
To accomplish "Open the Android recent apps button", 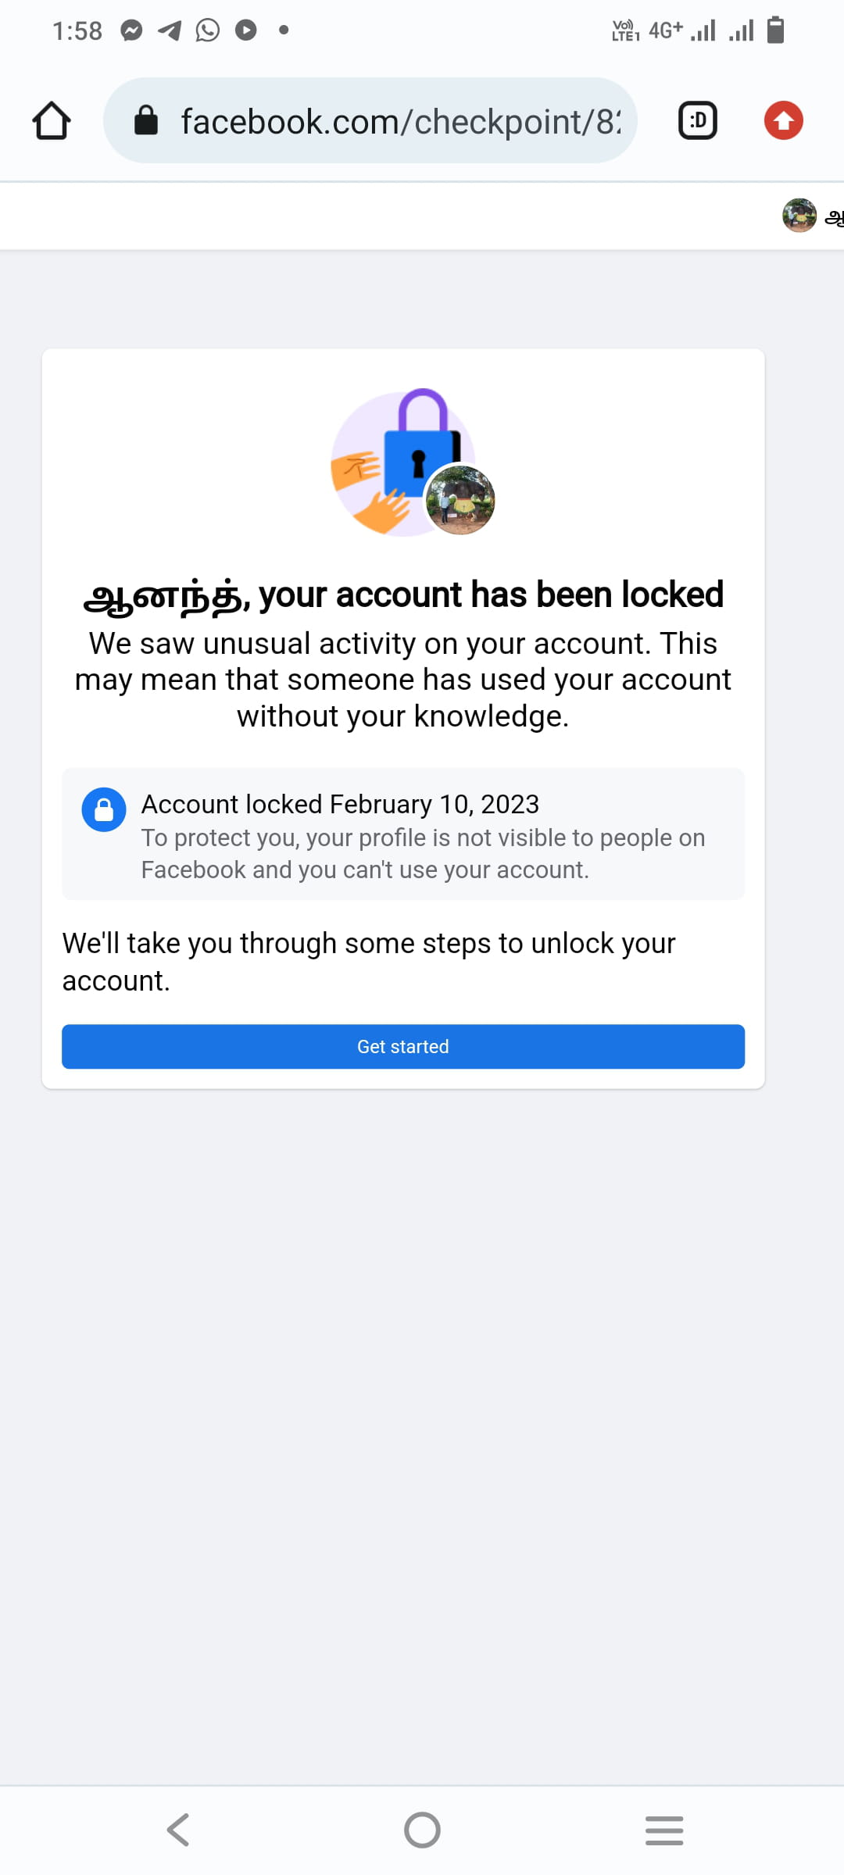I will point(664,1830).
